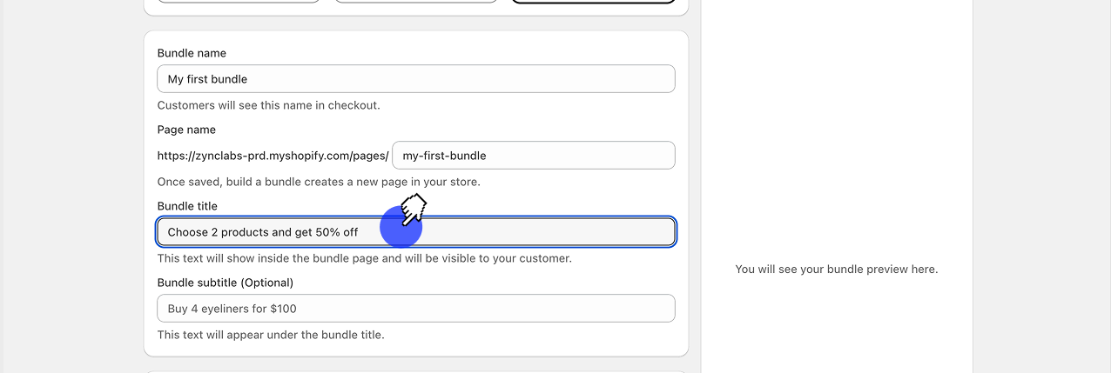Click the bundle preview placeholder message
This screenshot has height=373, width=1111.
836,270
